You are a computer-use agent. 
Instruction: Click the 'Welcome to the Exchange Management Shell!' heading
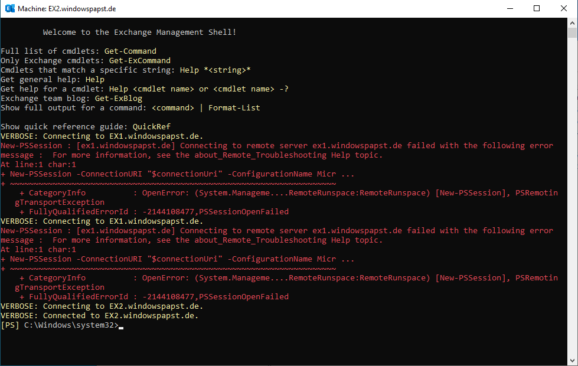coord(140,32)
